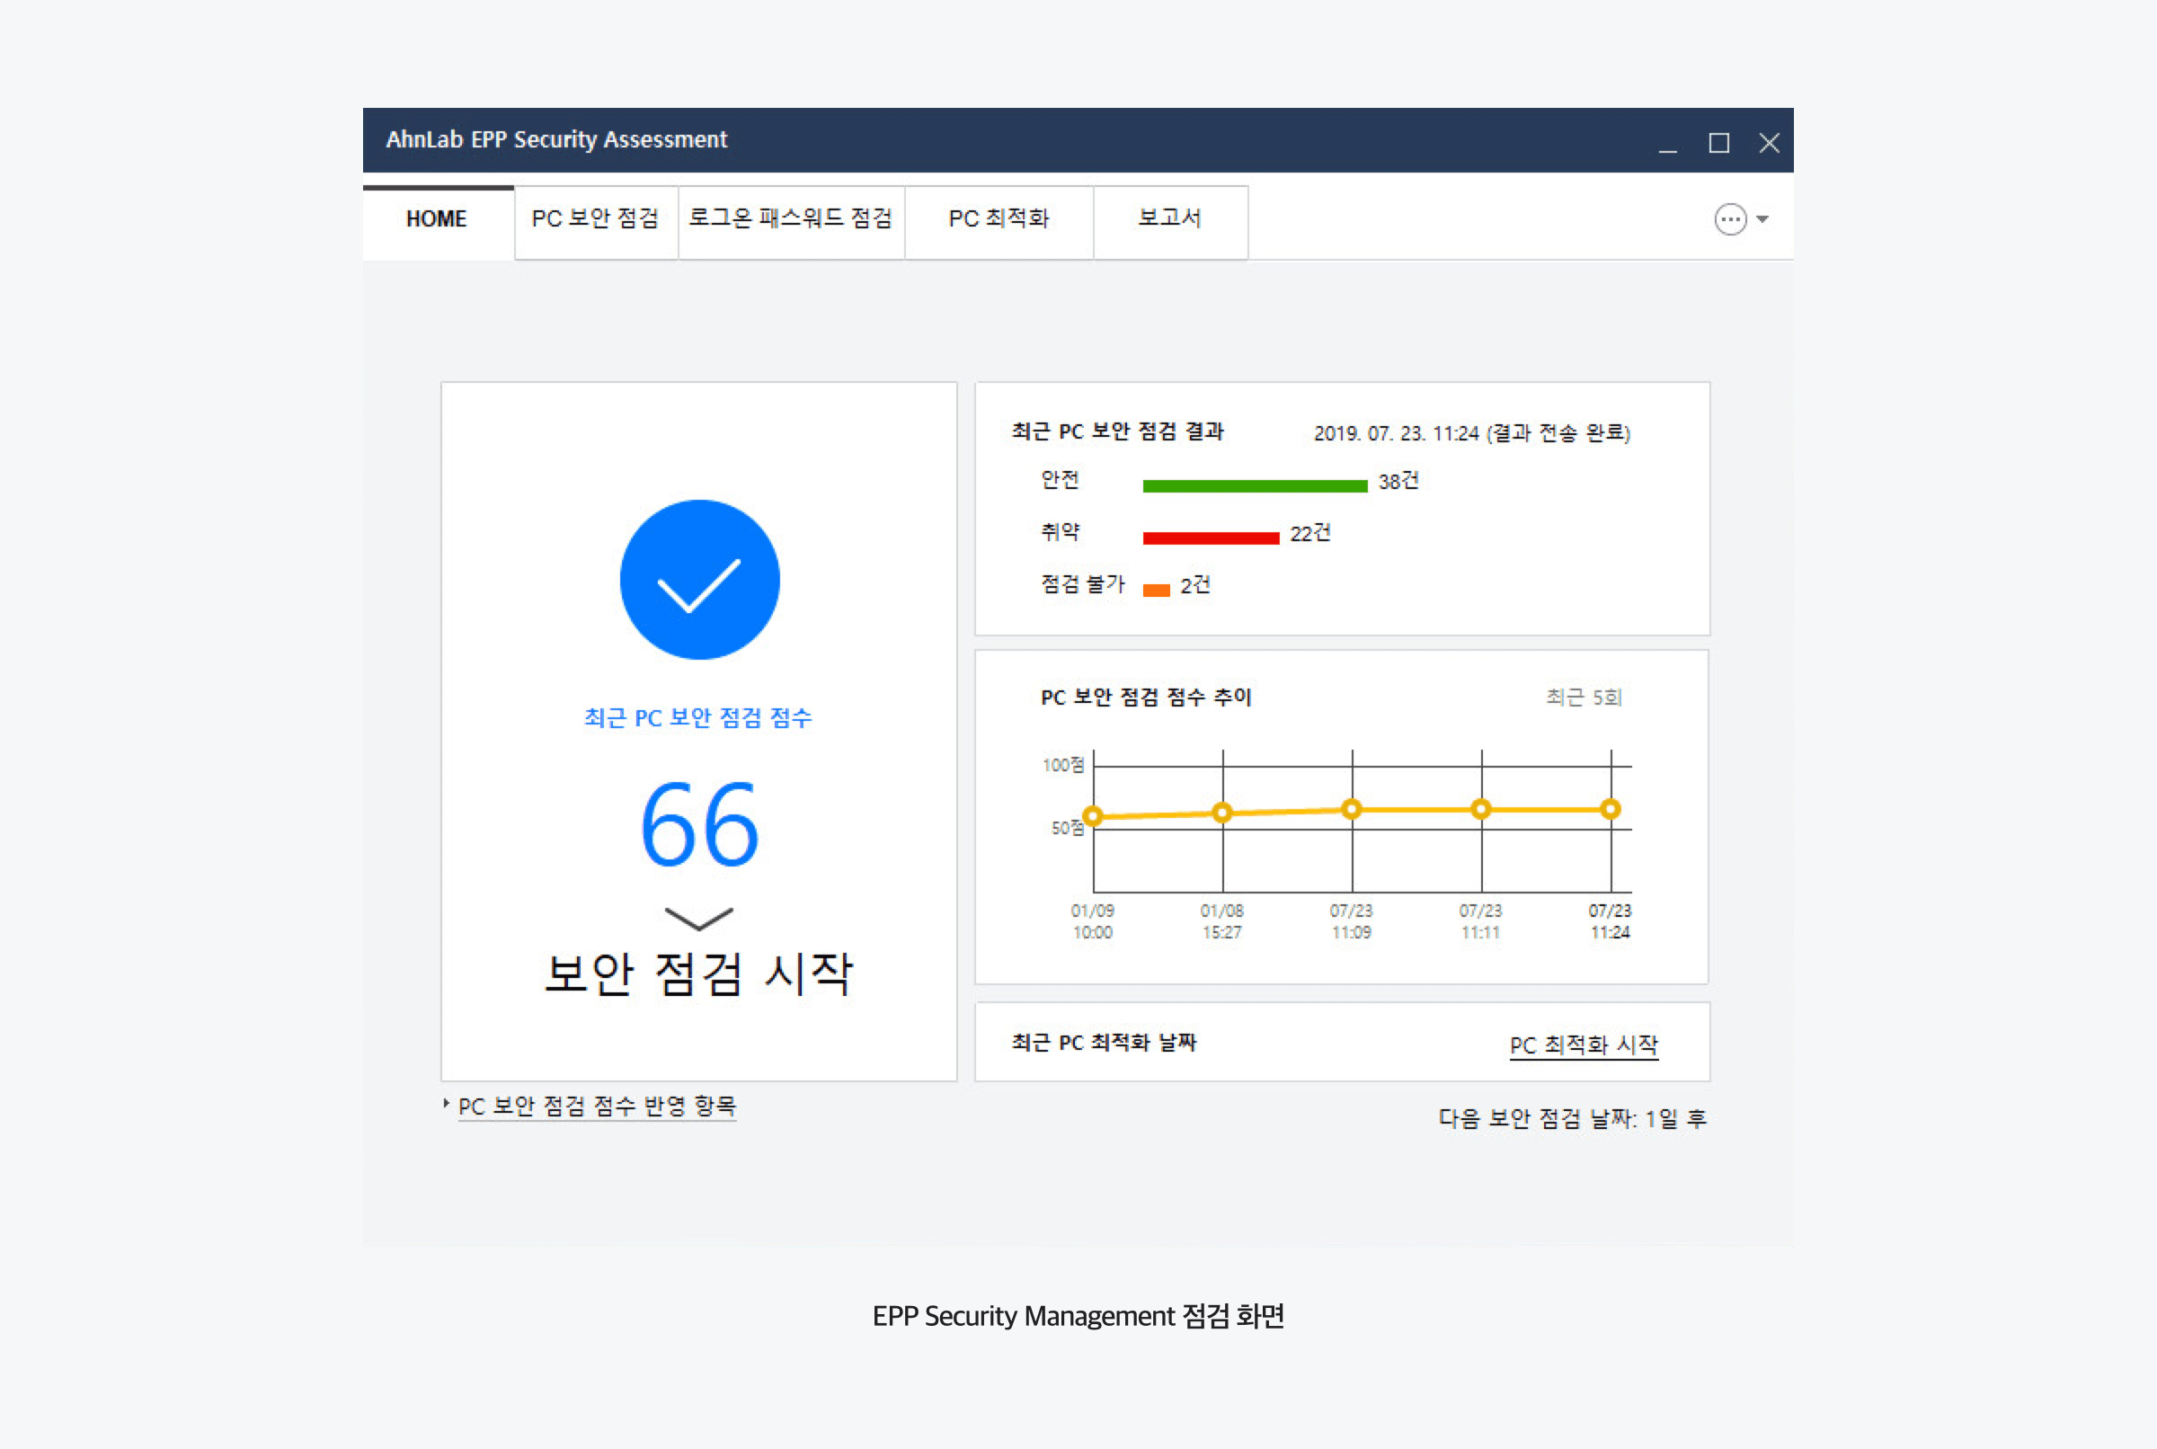Open the dropdown arrow beside the ellipsis
2157x1449 pixels.
[1762, 219]
